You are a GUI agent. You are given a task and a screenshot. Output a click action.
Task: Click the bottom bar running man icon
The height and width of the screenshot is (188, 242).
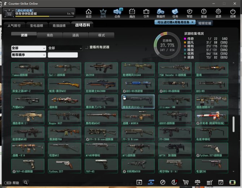tap(174, 182)
